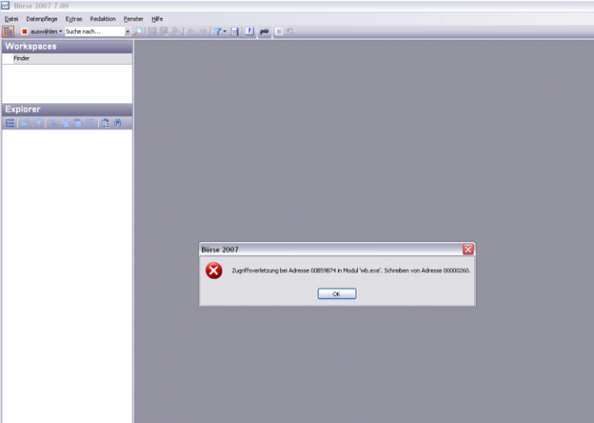Click the Börse 2007 app icon in title bar
The image size is (594, 423).
tap(5, 5)
